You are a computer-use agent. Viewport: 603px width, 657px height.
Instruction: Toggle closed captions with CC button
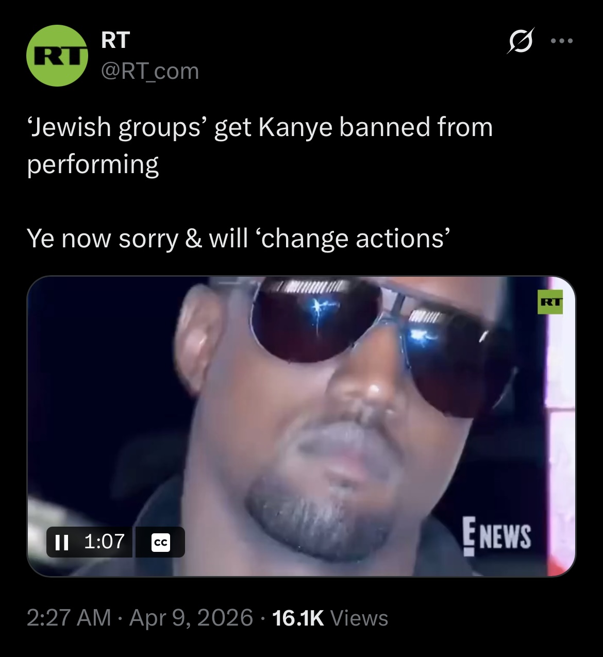[x=161, y=542]
